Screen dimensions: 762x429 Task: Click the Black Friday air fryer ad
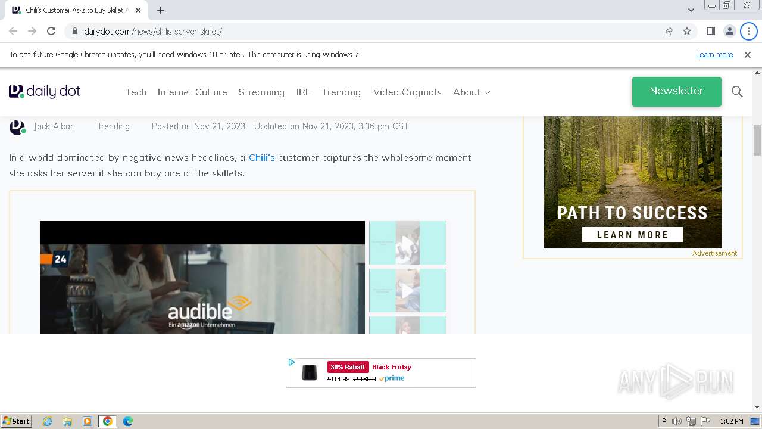tap(381, 373)
